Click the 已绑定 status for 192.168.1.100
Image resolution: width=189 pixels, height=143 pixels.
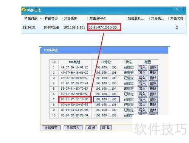tap(129, 67)
